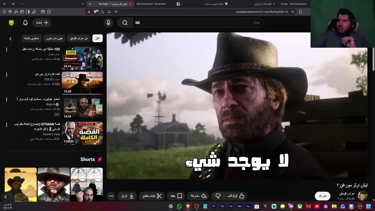The height and width of the screenshot is (211, 375).
Task: Click the مشاركة share button
Action: coord(199,196)
